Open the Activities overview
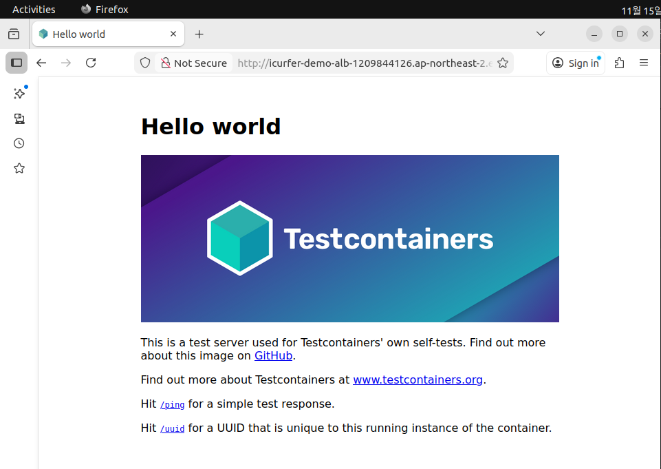The image size is (661, 469). coord(34,10)
